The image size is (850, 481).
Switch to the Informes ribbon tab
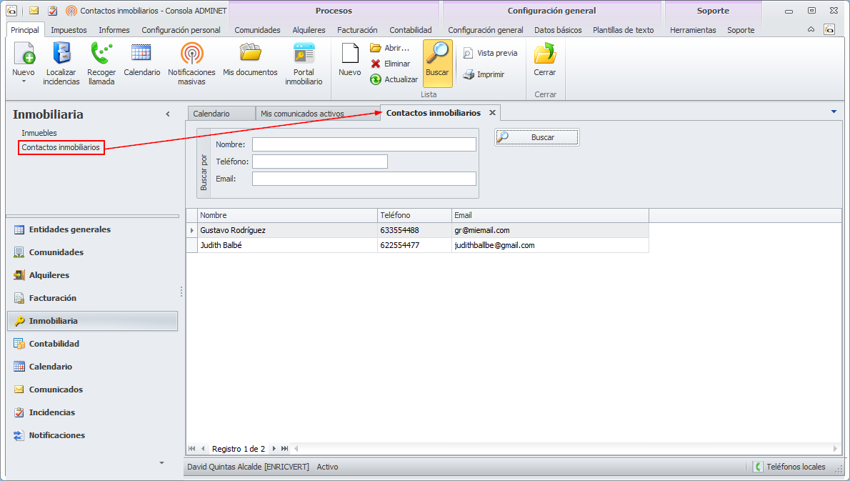[x=114, y=30]
